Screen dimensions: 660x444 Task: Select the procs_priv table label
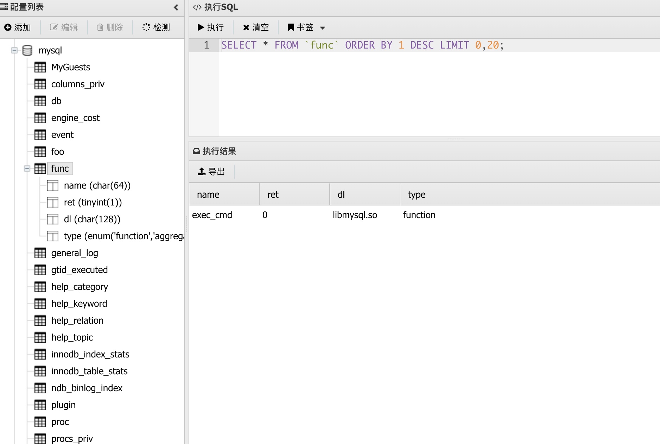pyautogui.click(x=72, y=439)
